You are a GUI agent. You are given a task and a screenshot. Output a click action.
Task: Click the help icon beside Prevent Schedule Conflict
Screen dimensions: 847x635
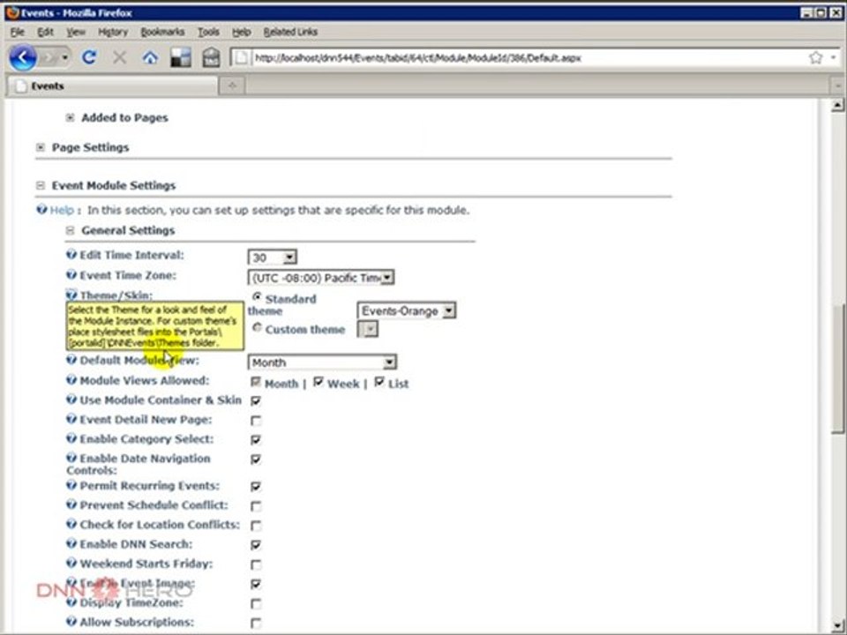pyautogui.click(x=71, y=504)
